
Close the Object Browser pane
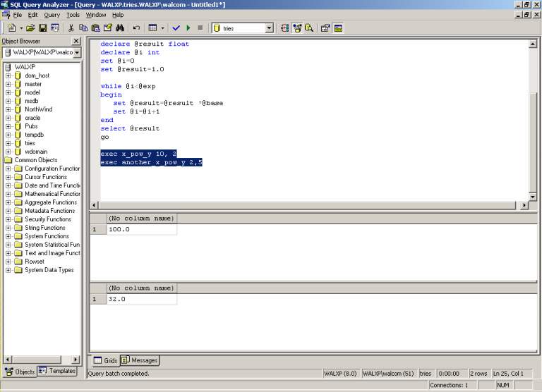click(x=76, y=41)
